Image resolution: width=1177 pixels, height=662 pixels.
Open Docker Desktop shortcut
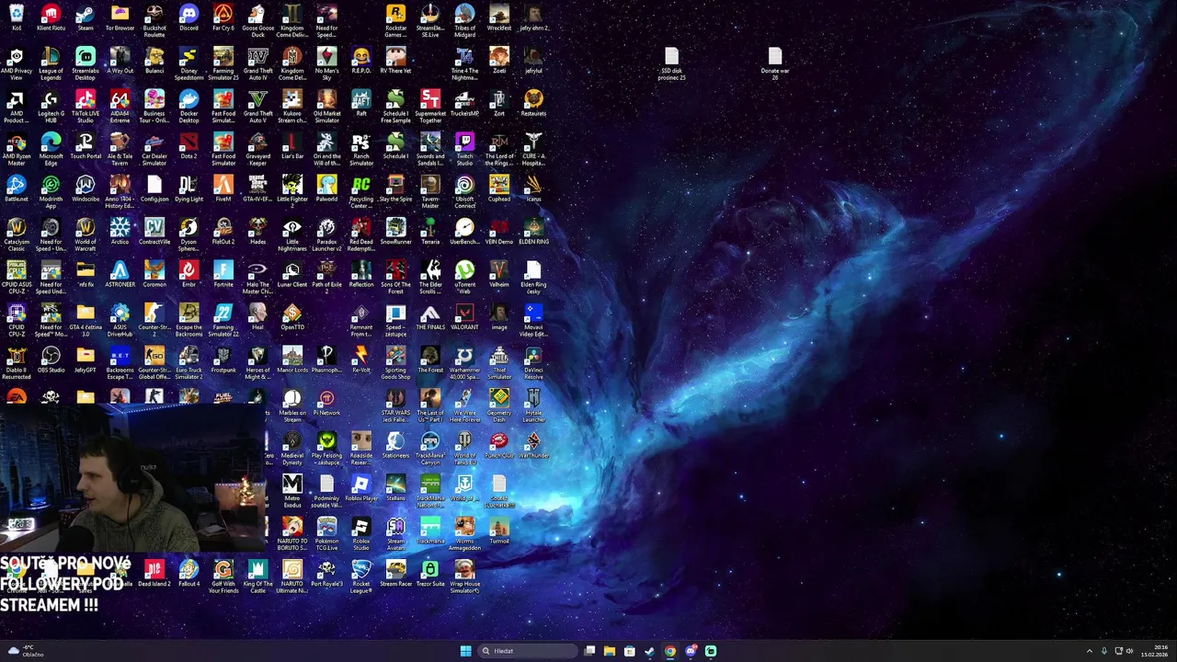pyautogui.click(x=189, y=107)
